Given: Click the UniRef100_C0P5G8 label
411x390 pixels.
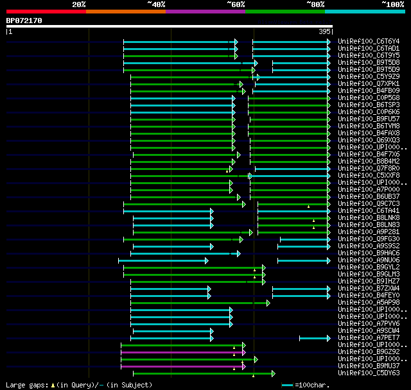Looking at the screenshot, I should point(369,98).
